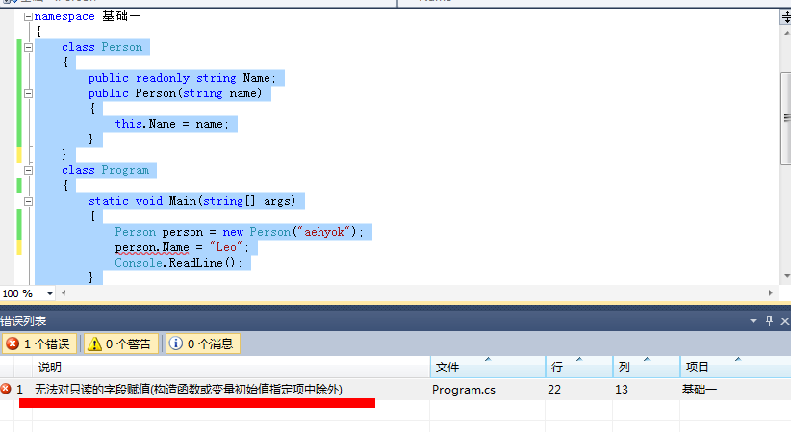The height and width of the screenshot is (432, 791).
Task: Click the pin icon of error list panel
Action: click(769, 320)
